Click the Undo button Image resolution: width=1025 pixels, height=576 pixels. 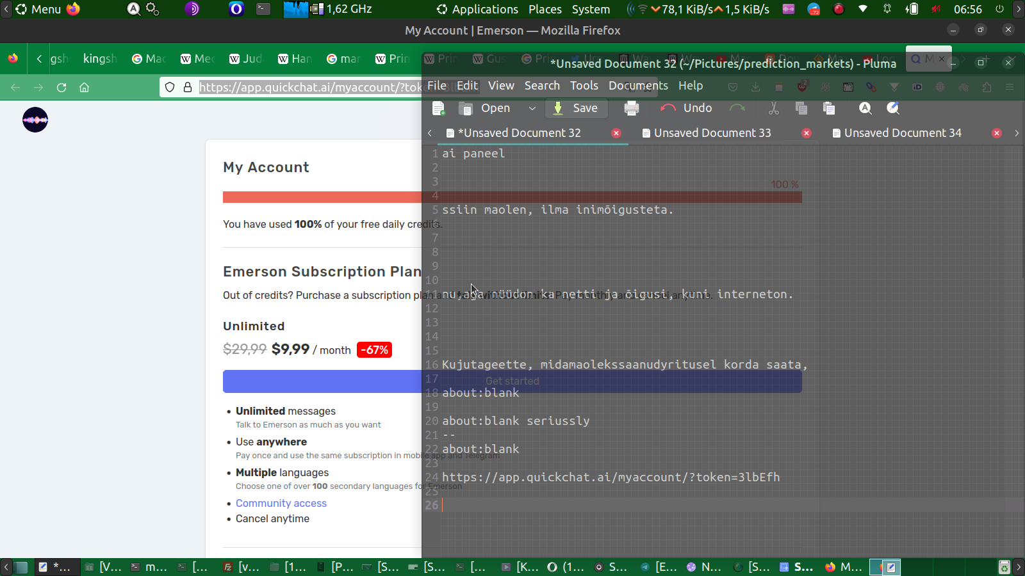[x=687, y=109]
